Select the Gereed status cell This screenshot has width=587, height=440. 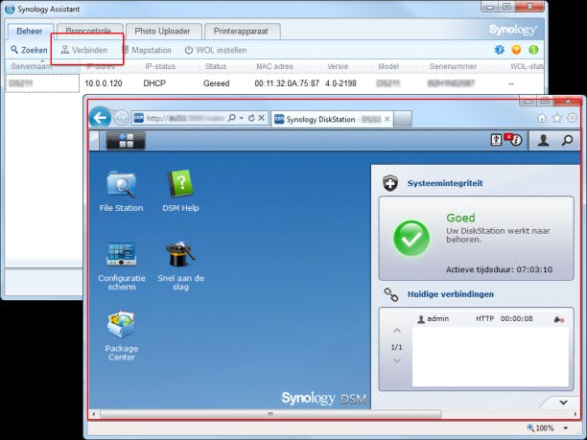(217, 83)
